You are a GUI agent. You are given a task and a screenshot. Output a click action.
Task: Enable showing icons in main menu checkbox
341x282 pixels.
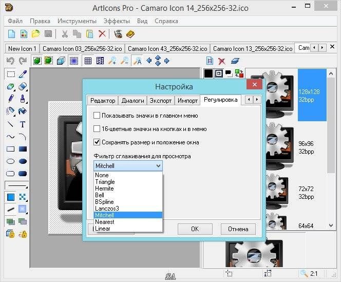(x=97, y=116)
